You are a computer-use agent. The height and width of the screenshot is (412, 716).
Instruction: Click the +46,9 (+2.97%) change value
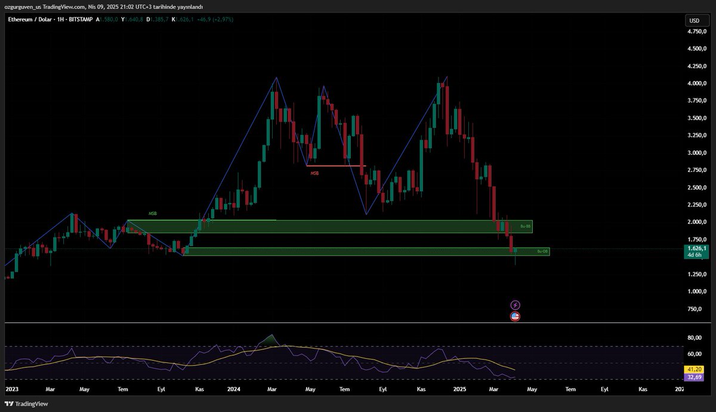point(215,20)
